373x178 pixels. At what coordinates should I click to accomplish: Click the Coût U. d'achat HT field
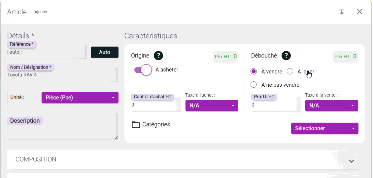[153, 105]
